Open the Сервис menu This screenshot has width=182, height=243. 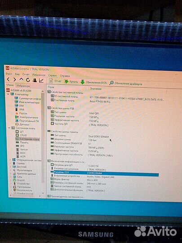pyautogui.click(x=53, y=75)
